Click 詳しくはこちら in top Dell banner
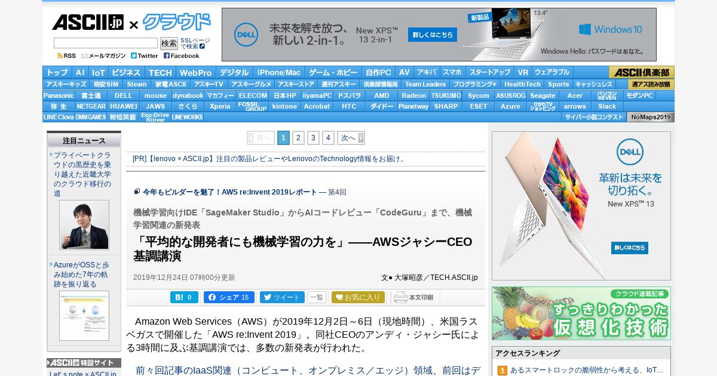The width and height of the screenshot is (717, 376). tap(433, 35)
